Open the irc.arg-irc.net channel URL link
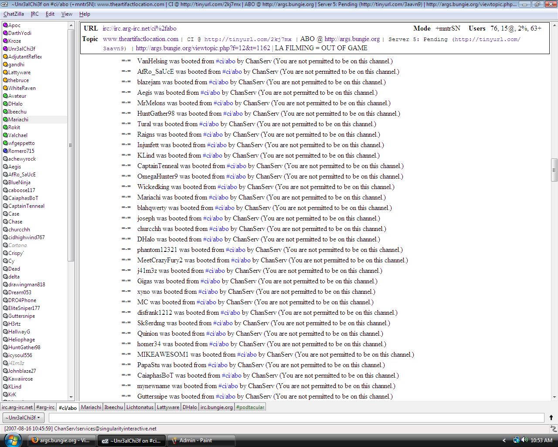The image size is (558, 447). [139, 28]
